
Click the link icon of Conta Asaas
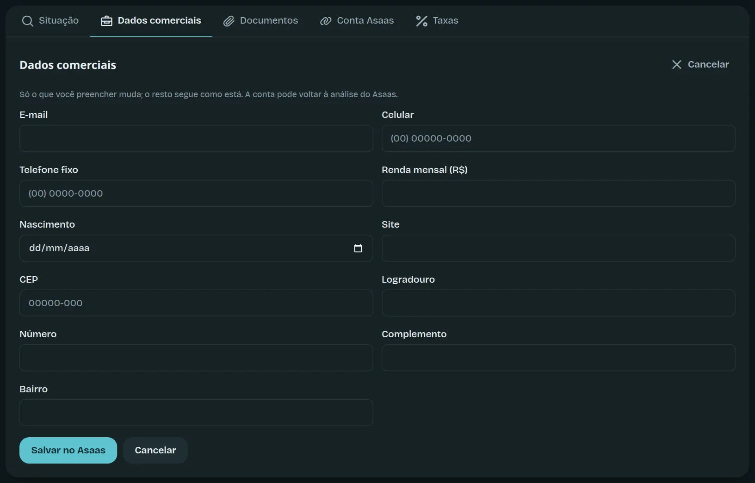(326, 21)
